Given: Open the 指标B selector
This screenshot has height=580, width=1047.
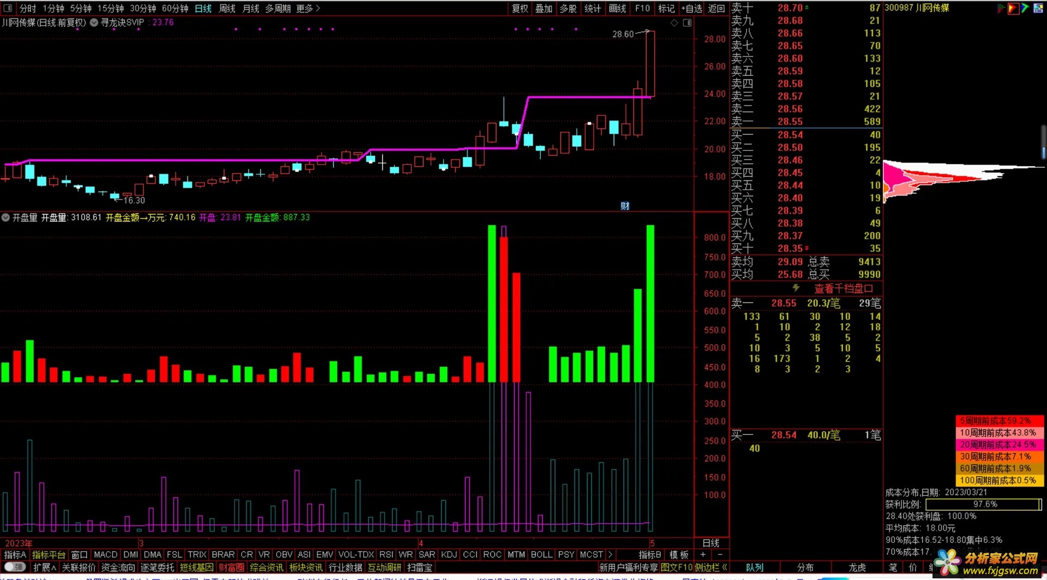Looking at the screenshot, I should coord(650,554).
